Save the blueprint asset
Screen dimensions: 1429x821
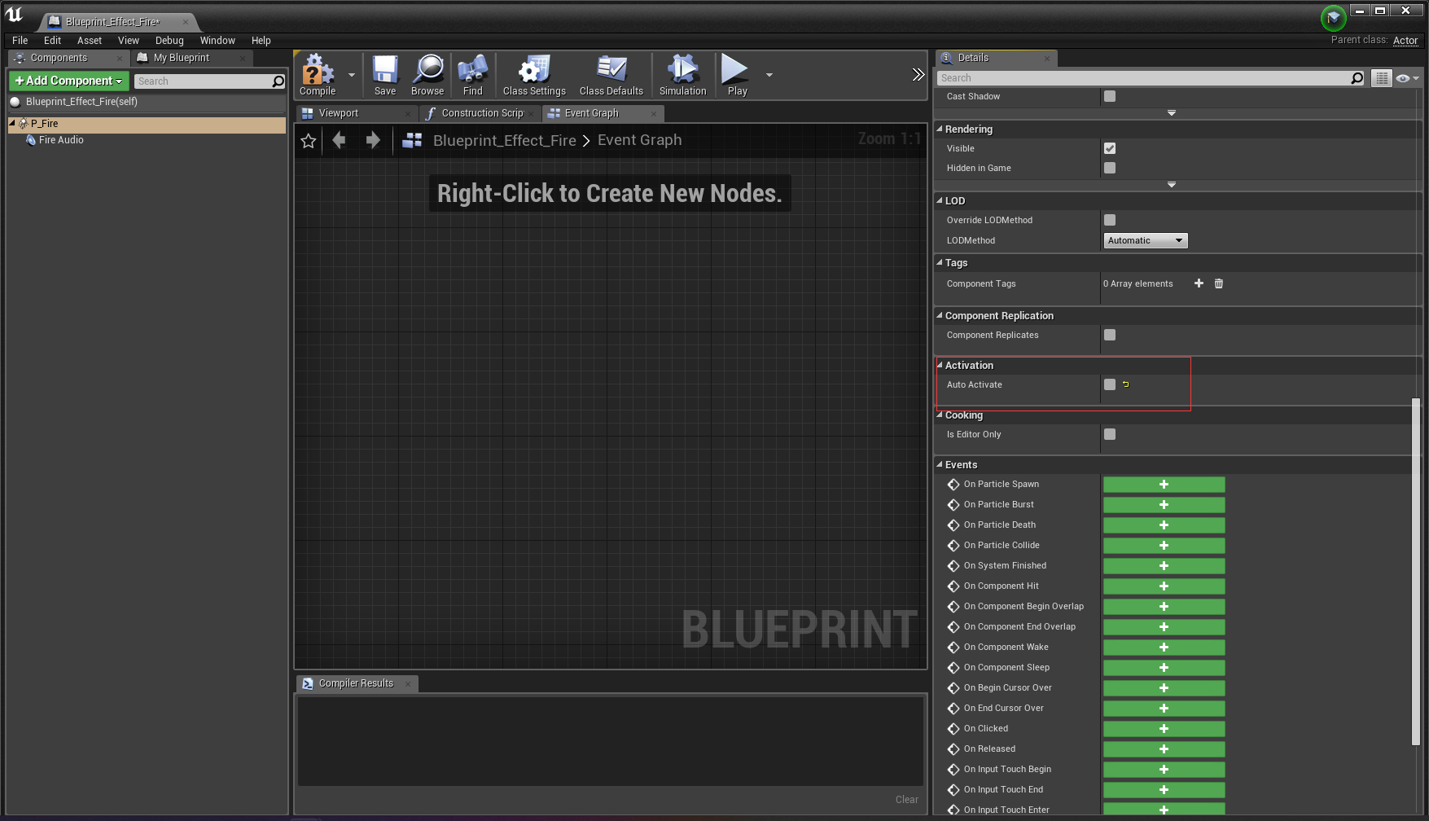pos(385,76)
